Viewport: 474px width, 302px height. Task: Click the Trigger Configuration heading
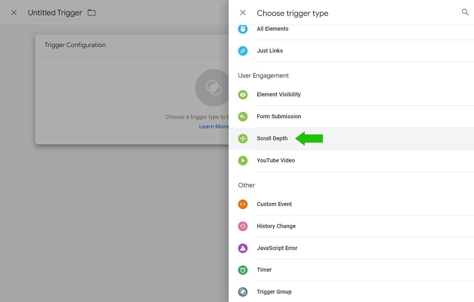point(75,45)
